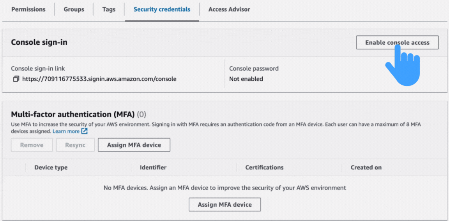Sort by the Device type column header
449x221 pixels.
tap(51, 167)
